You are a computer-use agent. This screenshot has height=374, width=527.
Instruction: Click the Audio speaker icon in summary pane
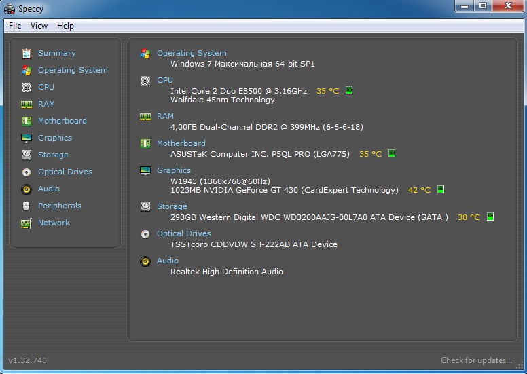click(145, 261)
